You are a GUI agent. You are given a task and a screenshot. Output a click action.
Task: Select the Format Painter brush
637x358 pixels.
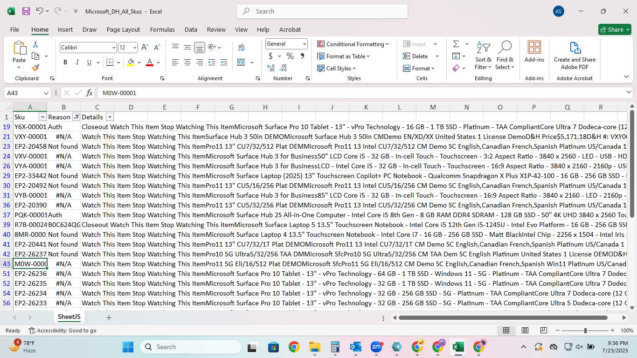35,68
